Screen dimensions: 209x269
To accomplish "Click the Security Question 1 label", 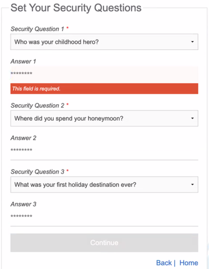I will [37, 29].
